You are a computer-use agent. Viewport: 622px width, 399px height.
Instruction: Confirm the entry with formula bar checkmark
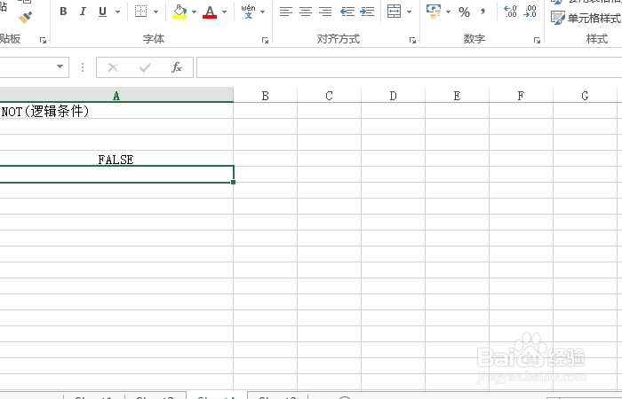tap(145, 67)
